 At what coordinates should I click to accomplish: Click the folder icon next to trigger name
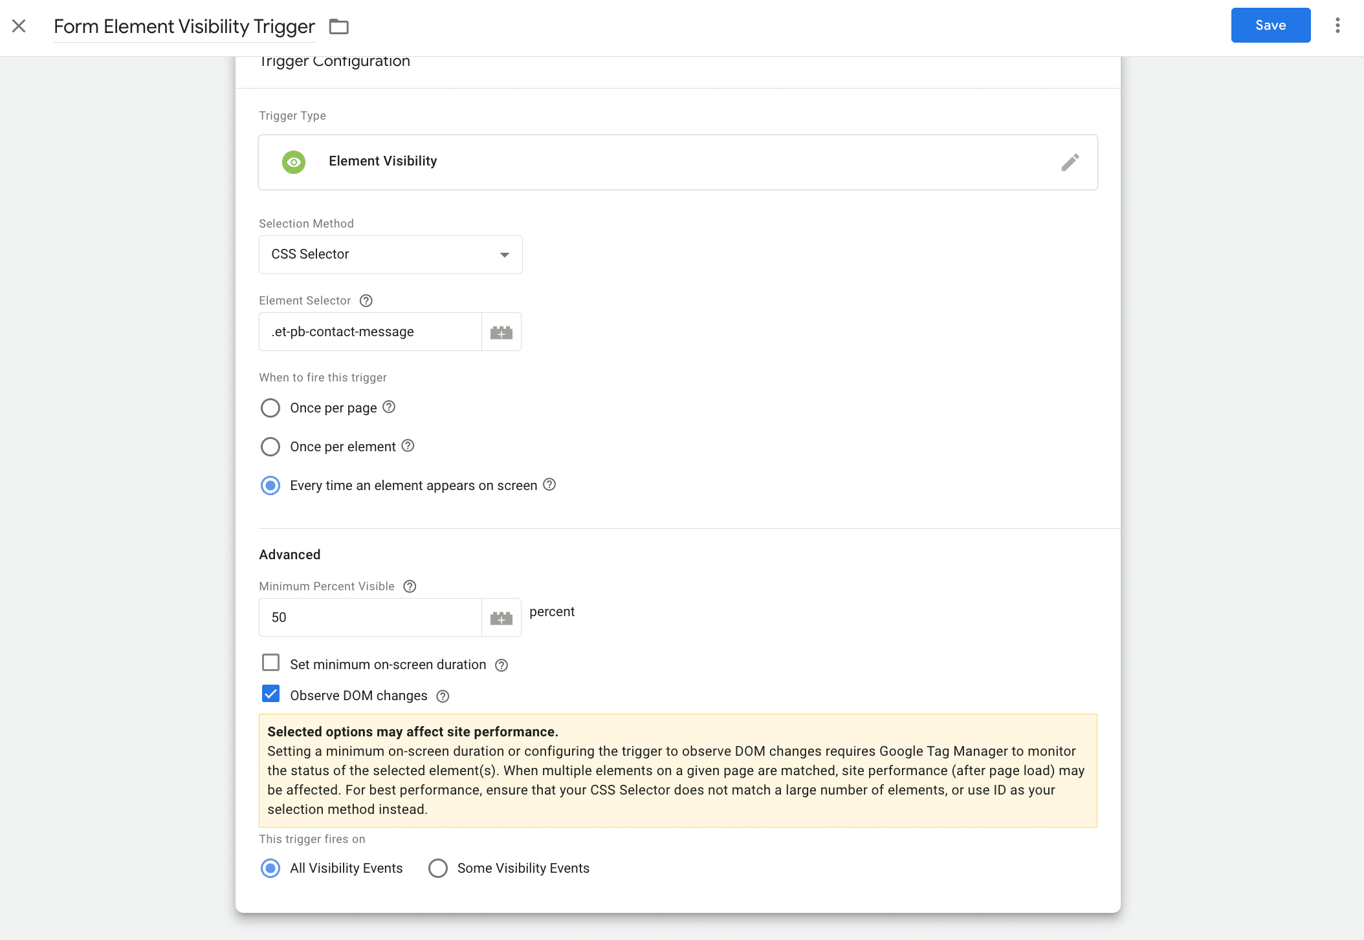coord(338,26)
